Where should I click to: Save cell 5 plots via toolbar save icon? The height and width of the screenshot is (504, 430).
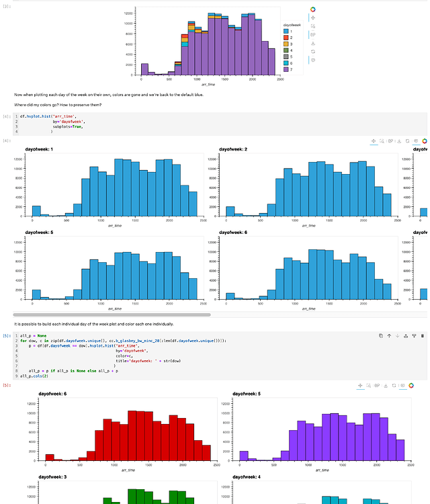pos(386,386)
